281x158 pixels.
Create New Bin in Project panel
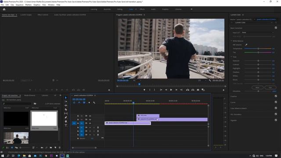click(x=51, y=147)
